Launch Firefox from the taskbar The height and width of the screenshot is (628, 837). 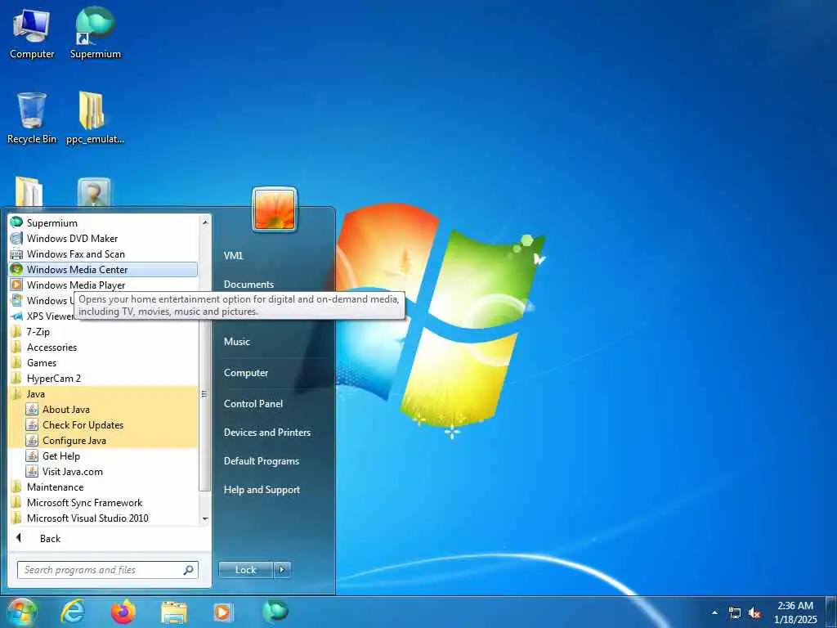[123, 612]
